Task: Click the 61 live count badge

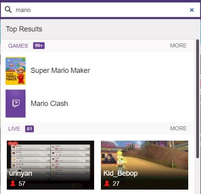Action: click(30, 129)
